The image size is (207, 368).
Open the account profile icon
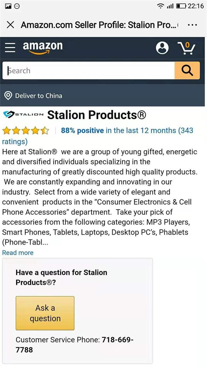click(162, 48)
